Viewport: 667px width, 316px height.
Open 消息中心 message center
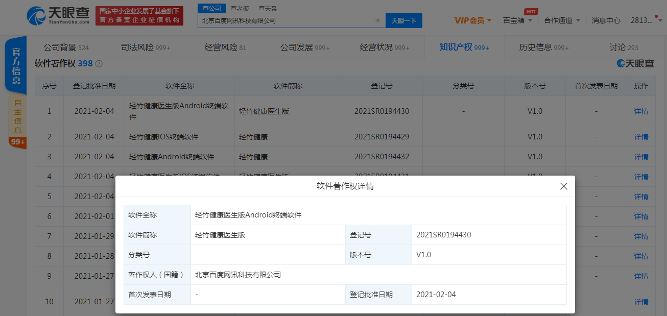click(x=606, y=20)
